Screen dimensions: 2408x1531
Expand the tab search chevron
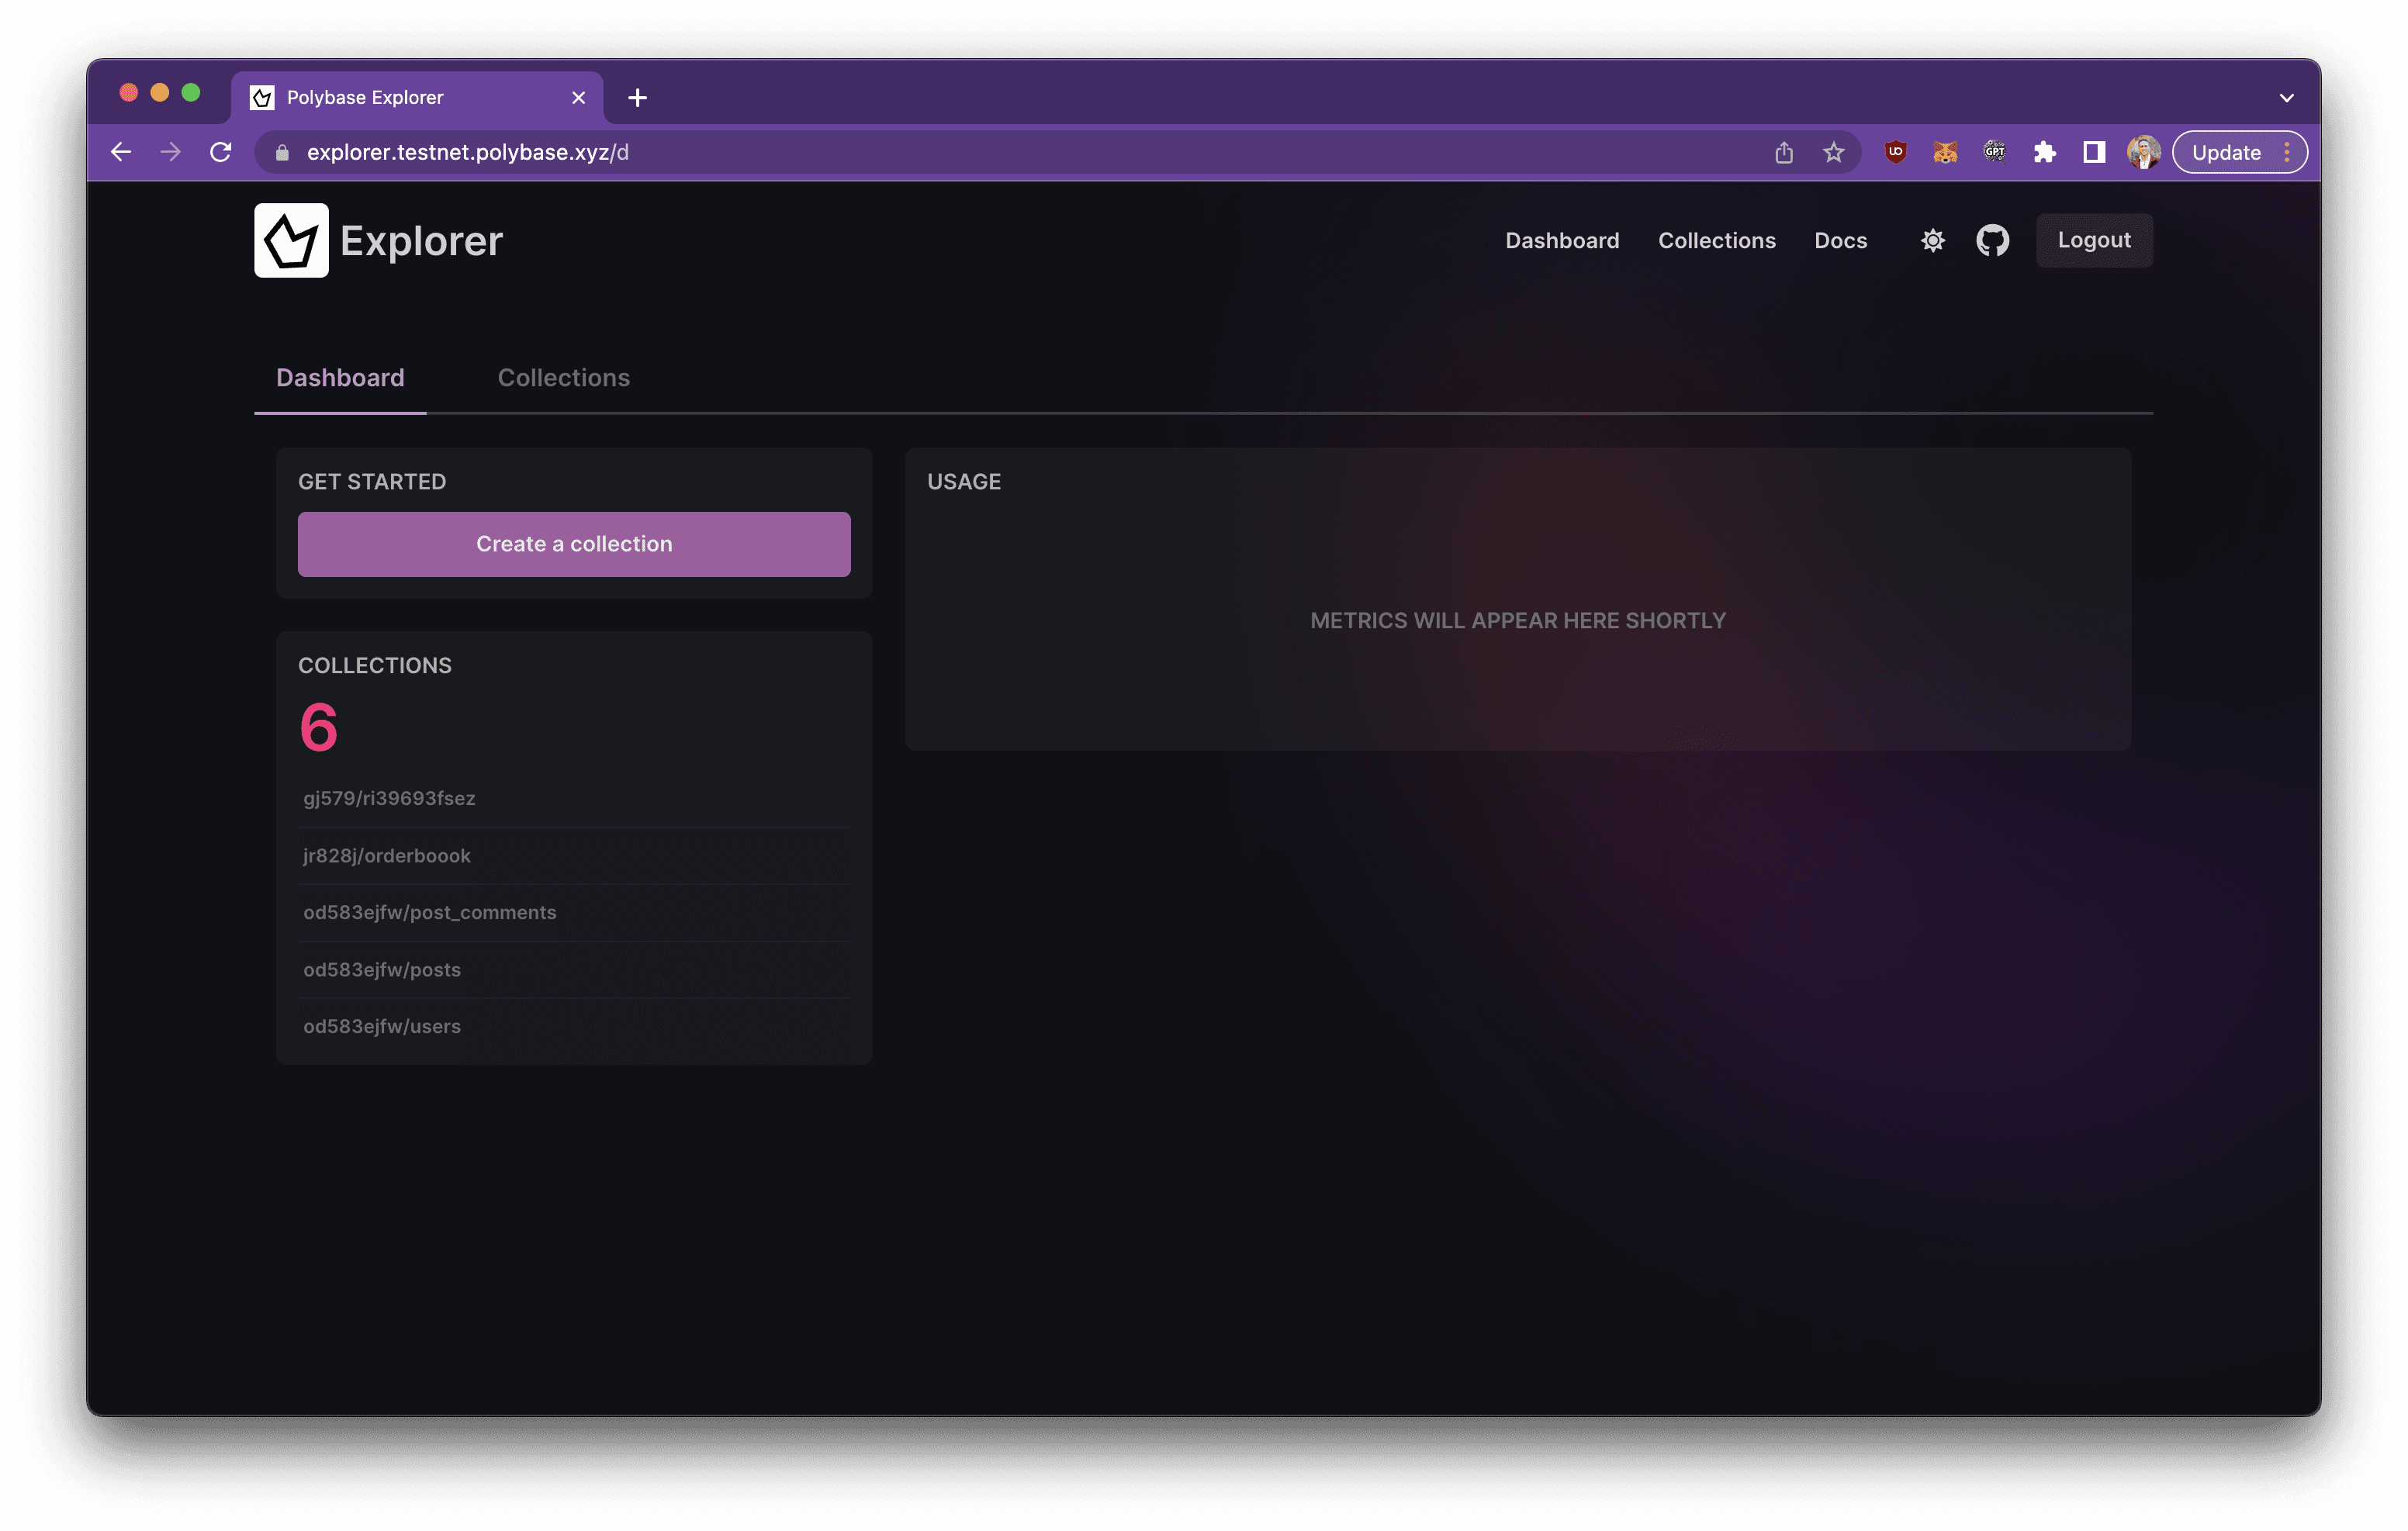(x=2286, y=98)
